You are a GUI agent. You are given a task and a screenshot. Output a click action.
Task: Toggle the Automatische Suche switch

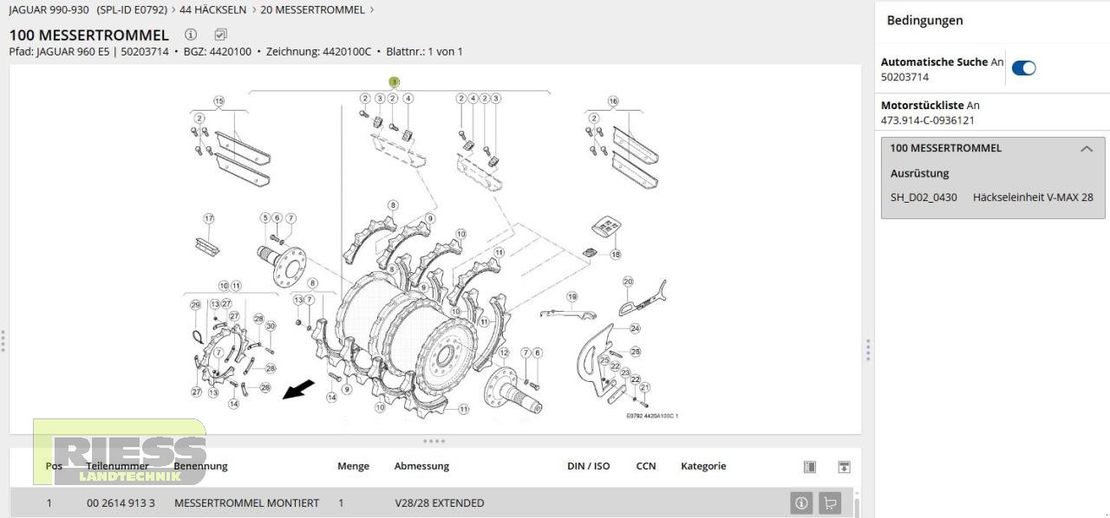(x=1023, y=68)
